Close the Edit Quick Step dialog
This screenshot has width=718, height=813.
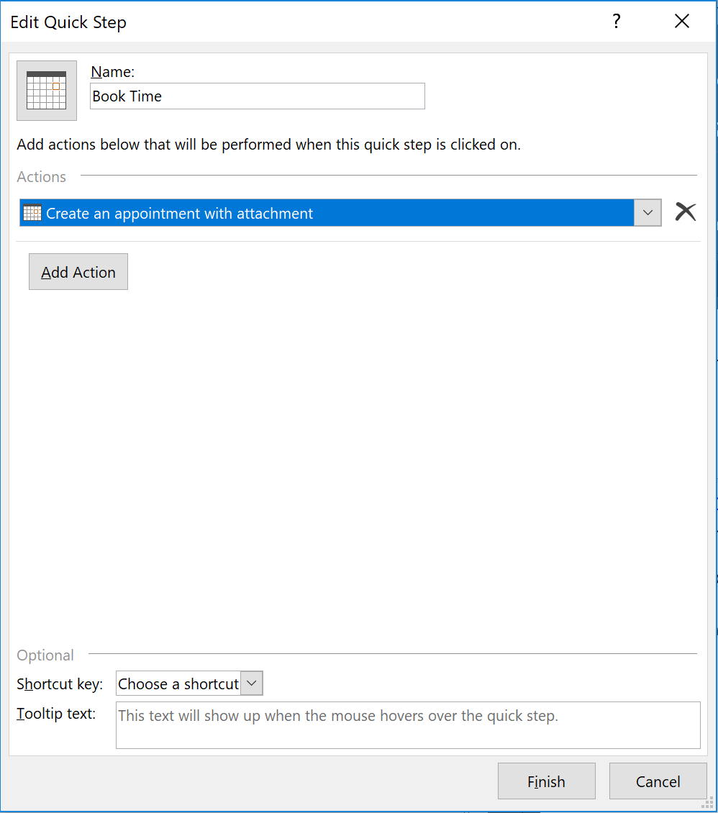click(x=682, y=22)
